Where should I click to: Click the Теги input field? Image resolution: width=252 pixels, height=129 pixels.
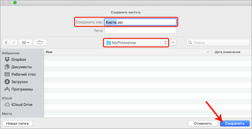tap(140, 31)
